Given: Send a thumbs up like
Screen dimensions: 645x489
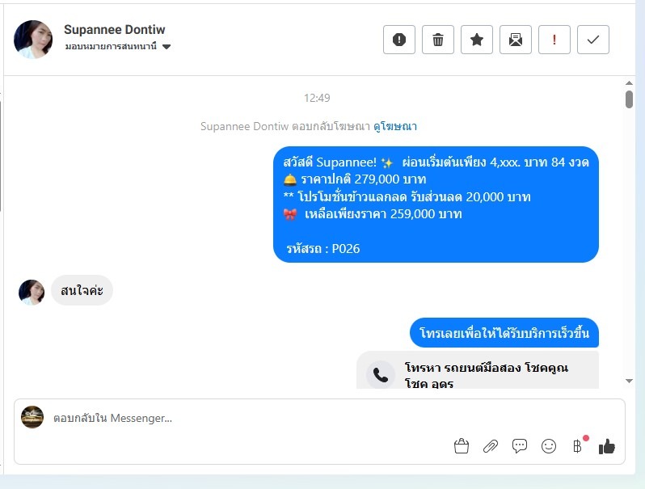Looking at the screenshot, I should [607, 447].
